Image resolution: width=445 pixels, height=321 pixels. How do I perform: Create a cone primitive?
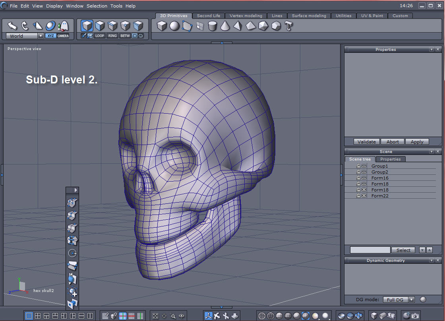click(x=225, y=26)
